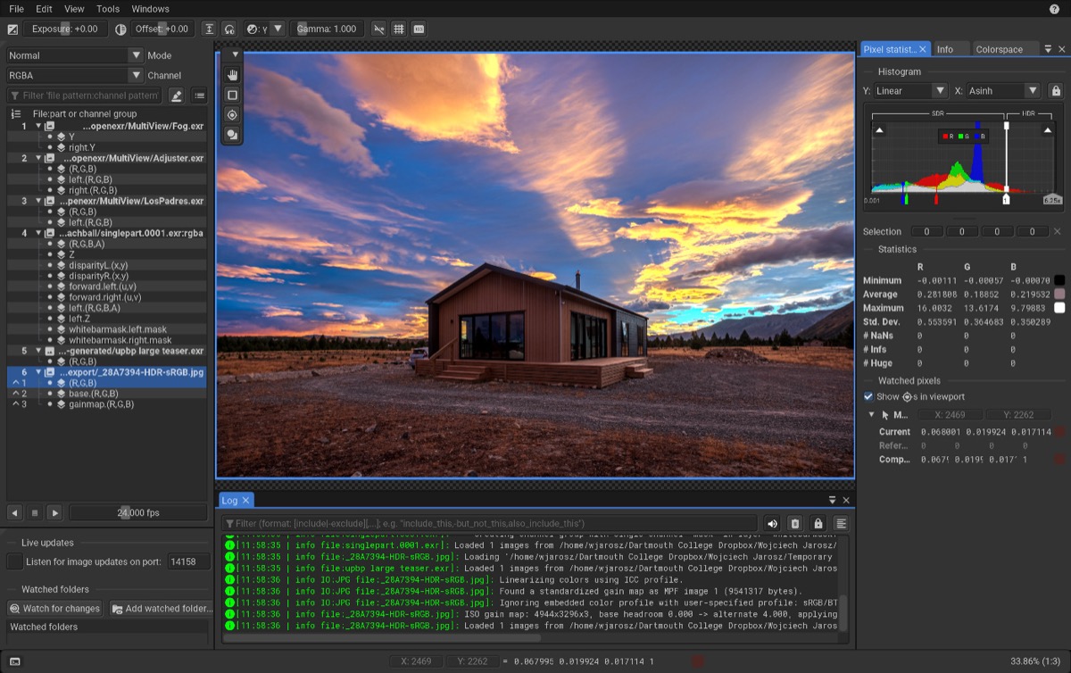Viewport: 1071px width, 673px height.
Task: Open the View menu
Action: click(x=74, y=9)
